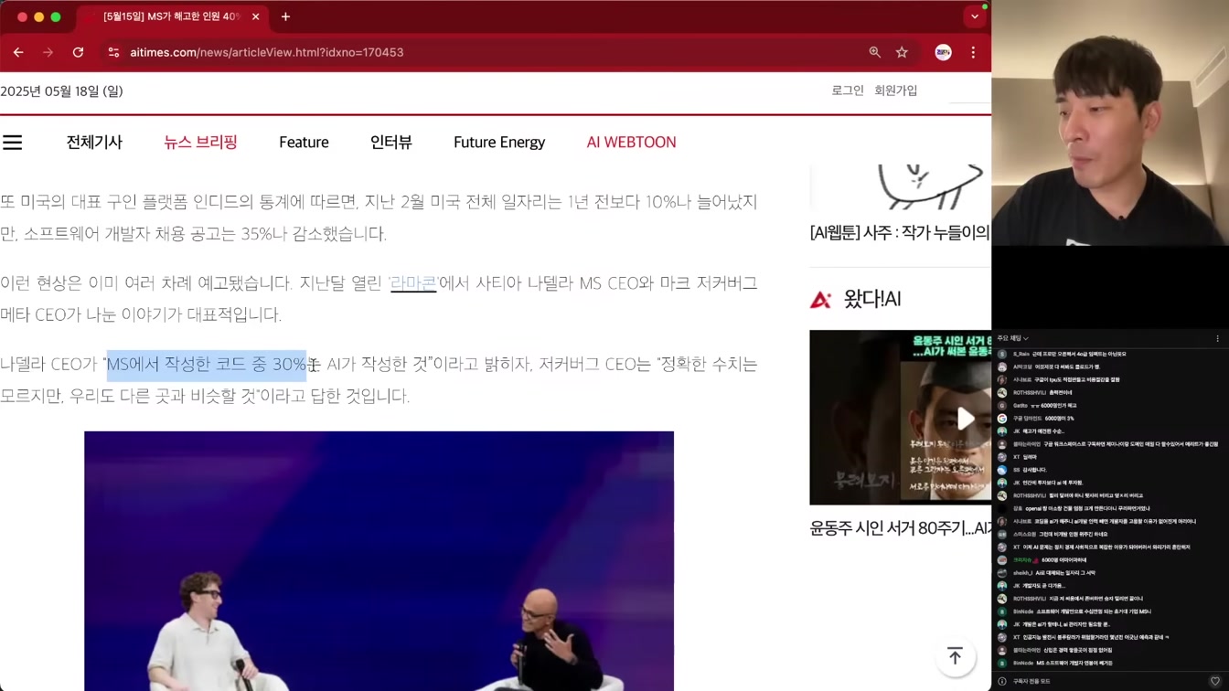Image resolution: width=1229 pixels, height=691 pixels.
Task: Click the sheikh_l chat user avatar
Action: pyautogui.click(x=1002, y=573)
